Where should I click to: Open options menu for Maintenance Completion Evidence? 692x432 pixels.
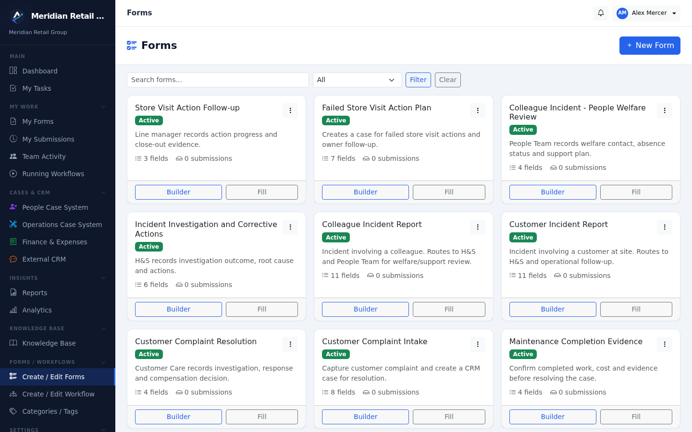(665, 344)
